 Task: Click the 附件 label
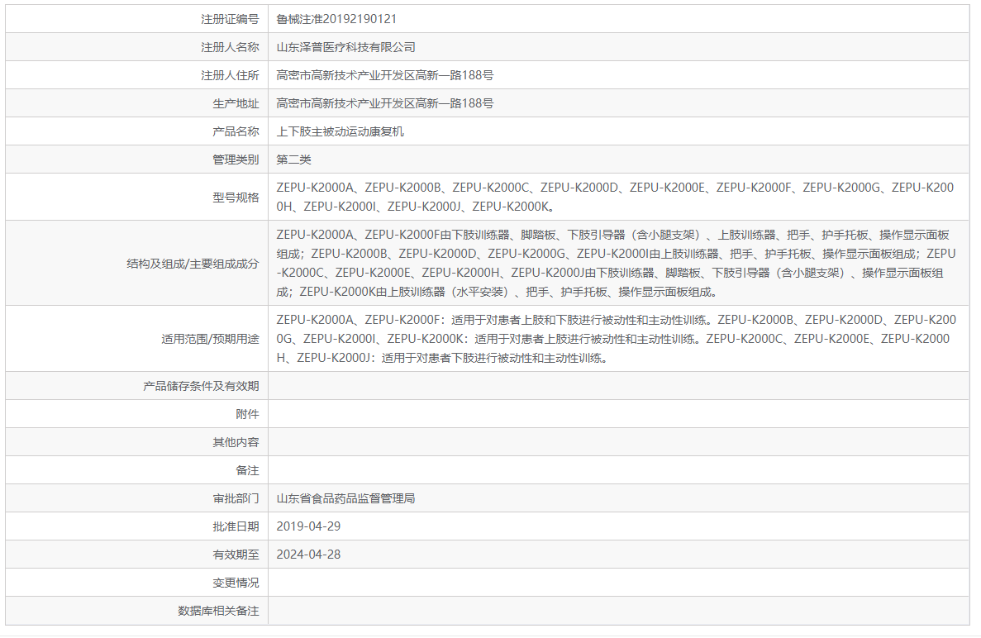(247, 415)
